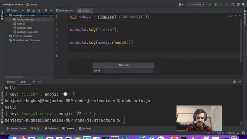The height and width of the screenshot is (139, 247).
Task: Open the Project view selector dropdown
Action: (15, 10)
